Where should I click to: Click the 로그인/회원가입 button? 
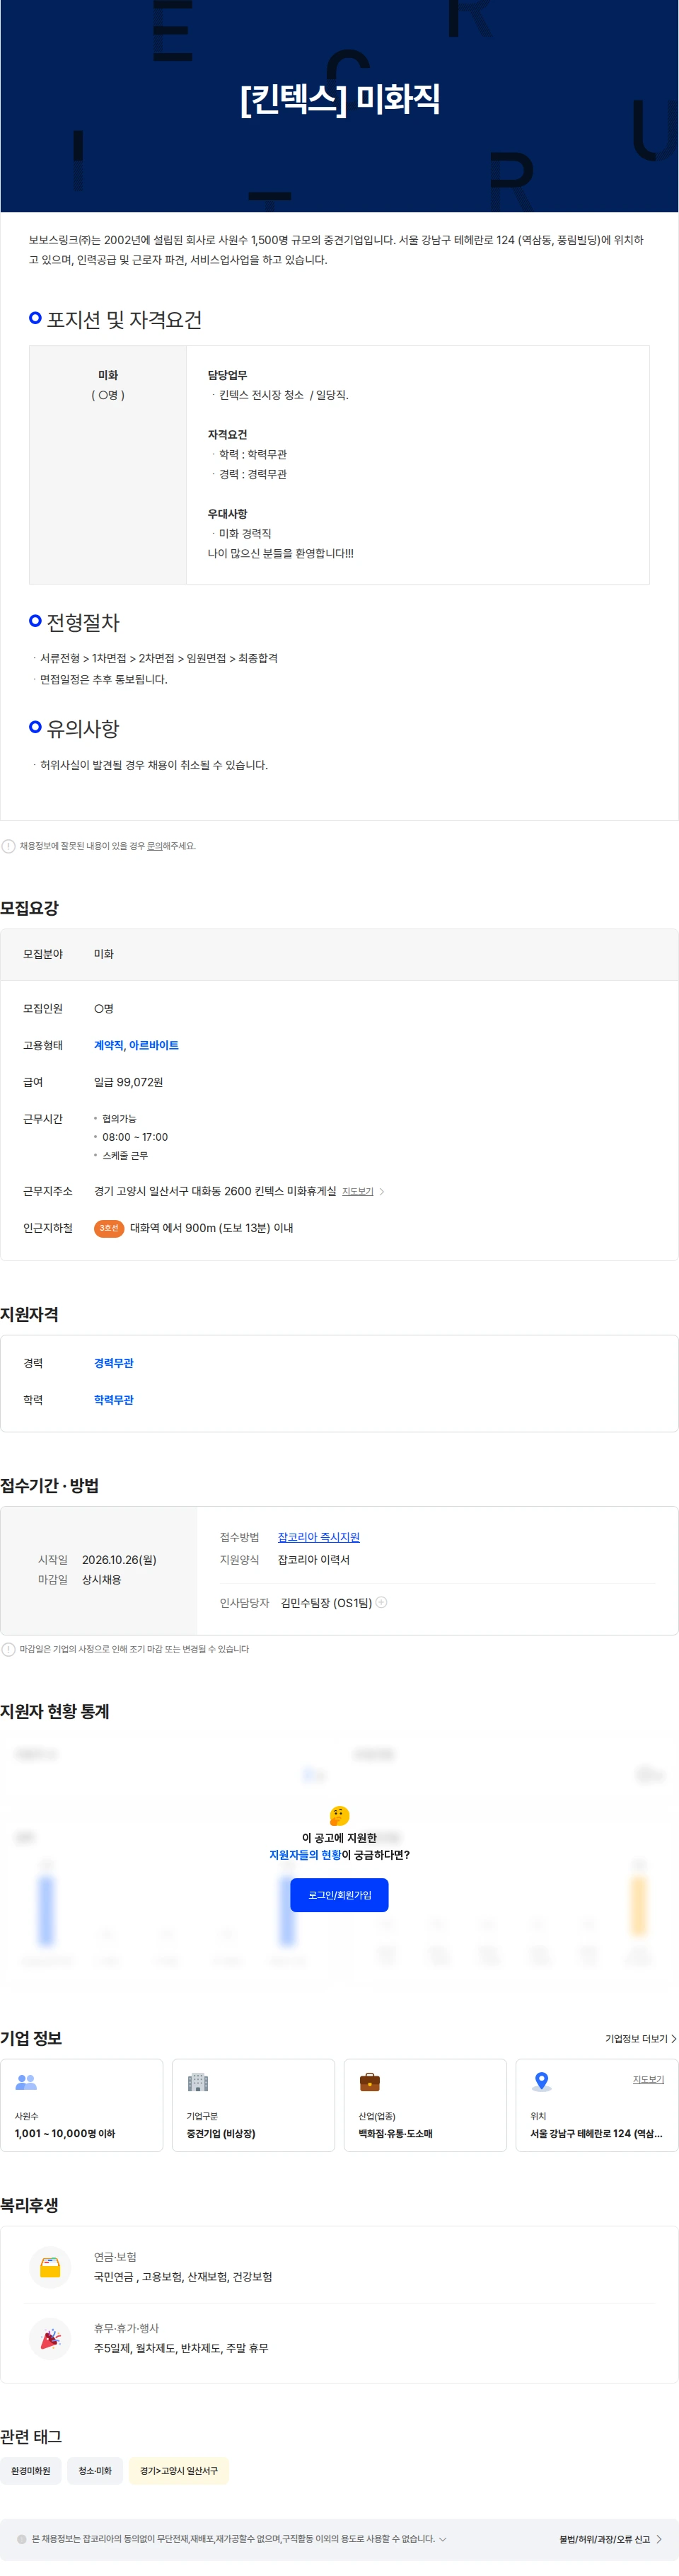coord(339,1894)
